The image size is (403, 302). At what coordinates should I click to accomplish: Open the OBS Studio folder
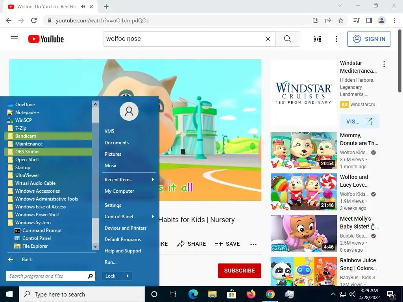point(48,151)
